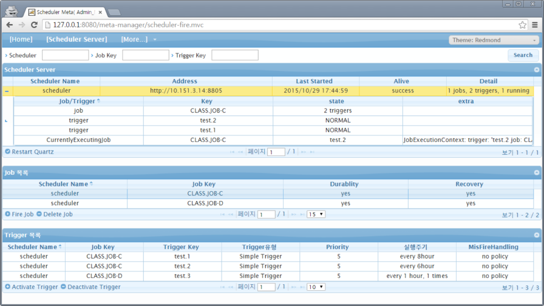Open the Home menu item

21,39
